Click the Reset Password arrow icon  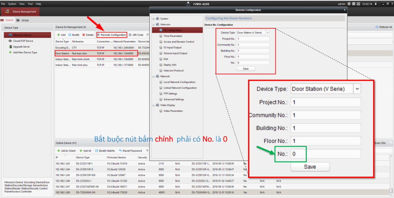(120, 151)
